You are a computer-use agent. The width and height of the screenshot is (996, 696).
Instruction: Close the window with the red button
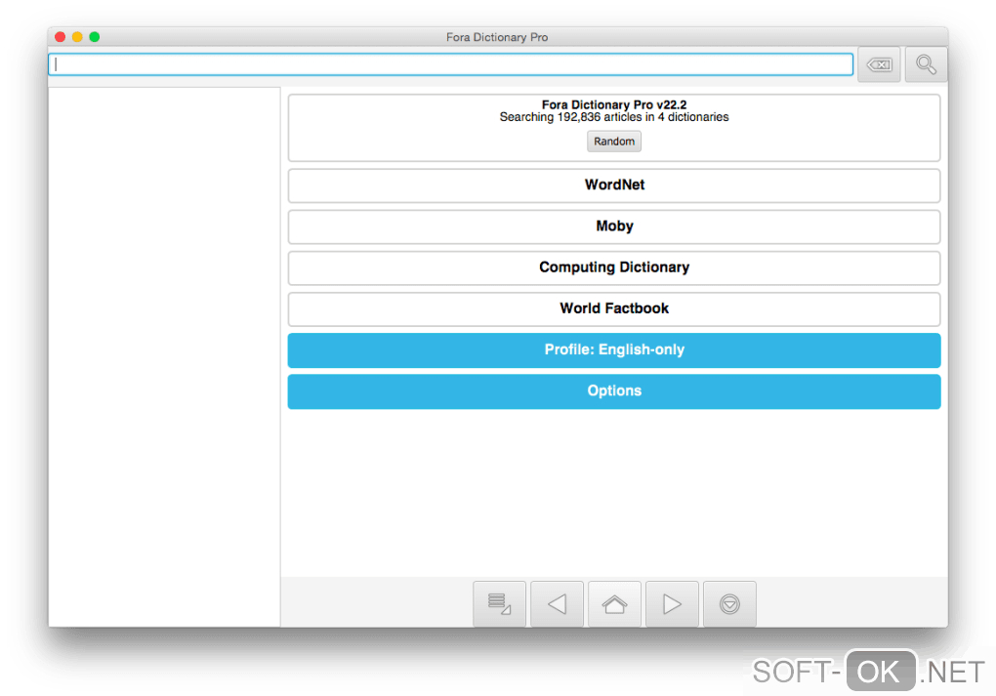point(61,37)
